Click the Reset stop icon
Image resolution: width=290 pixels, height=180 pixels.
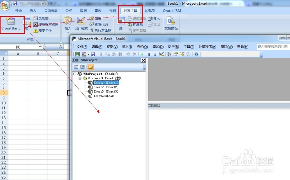155,54
